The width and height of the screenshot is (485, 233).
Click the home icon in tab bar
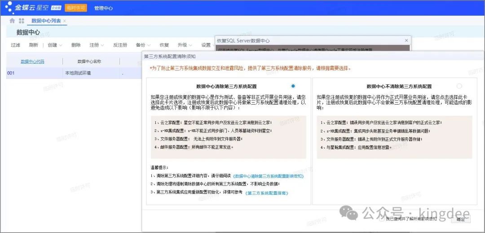[x=12, y=21]
